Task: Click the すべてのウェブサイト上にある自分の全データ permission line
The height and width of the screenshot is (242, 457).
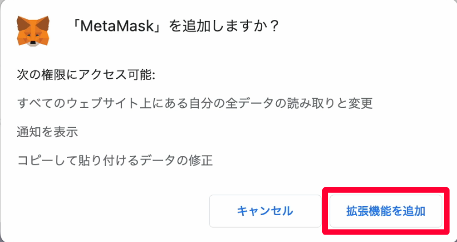Action: pyautogui.click(x=195, y=103)
